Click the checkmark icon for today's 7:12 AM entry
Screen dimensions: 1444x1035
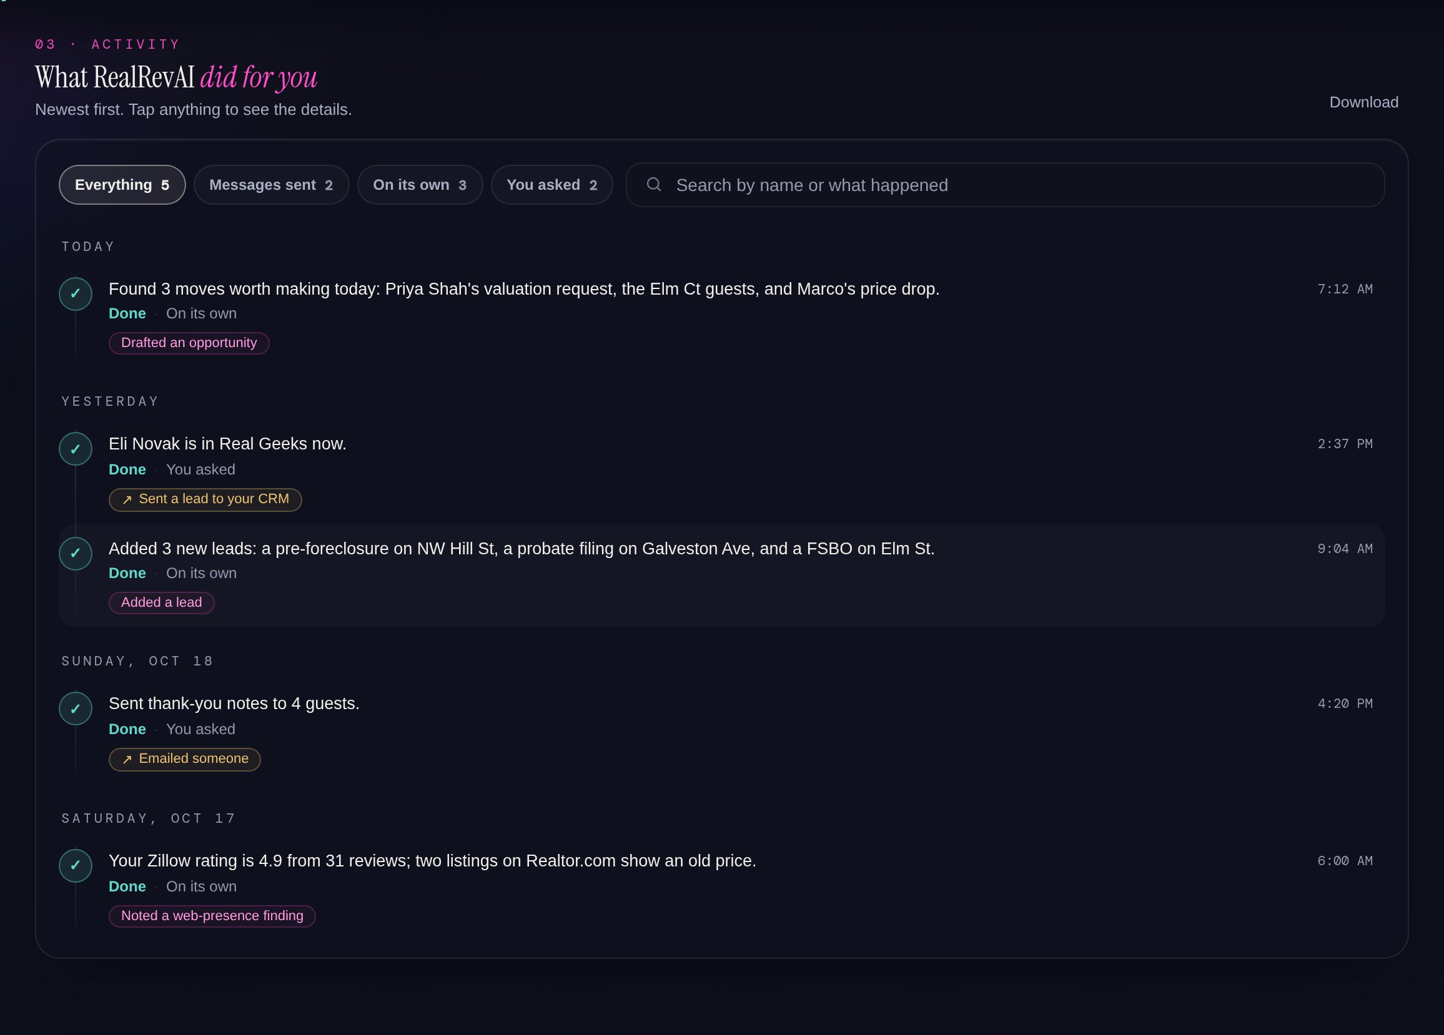(x=76, y=294)
